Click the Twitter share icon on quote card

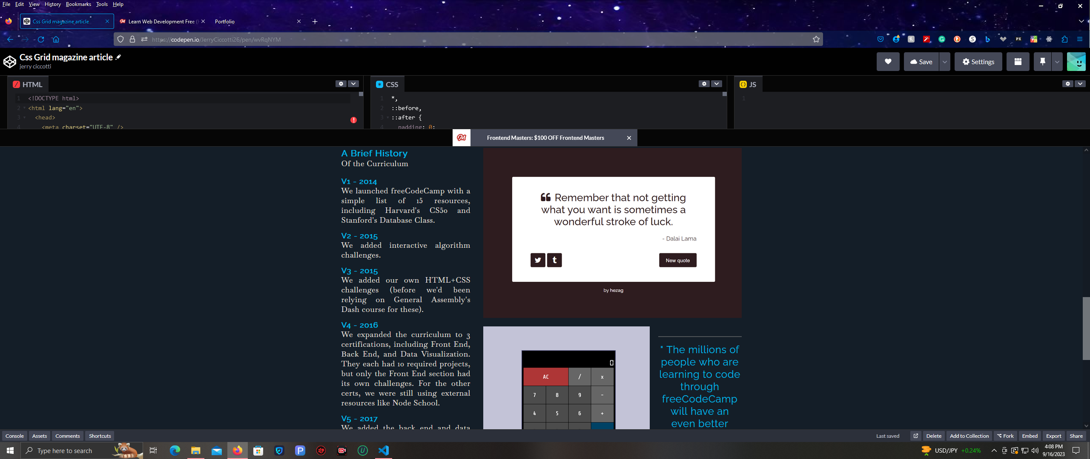coord(538,260)
